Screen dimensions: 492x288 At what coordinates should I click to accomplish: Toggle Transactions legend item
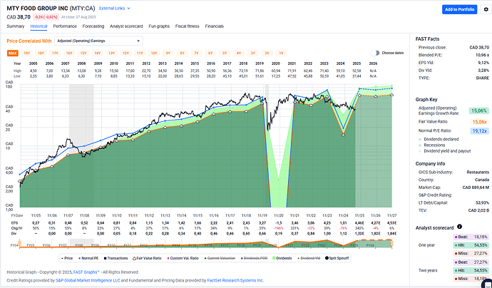116,258
